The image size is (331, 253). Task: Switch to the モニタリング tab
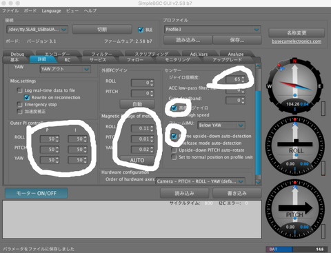178,60
